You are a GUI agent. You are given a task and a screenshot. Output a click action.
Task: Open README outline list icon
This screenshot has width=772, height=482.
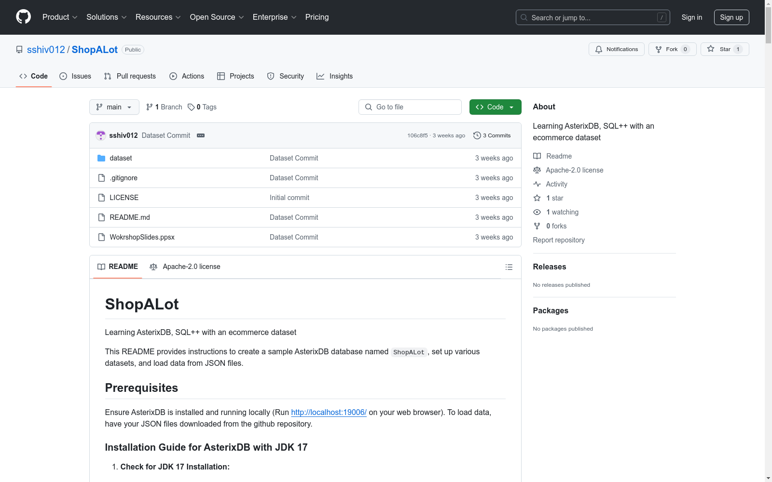509,267
